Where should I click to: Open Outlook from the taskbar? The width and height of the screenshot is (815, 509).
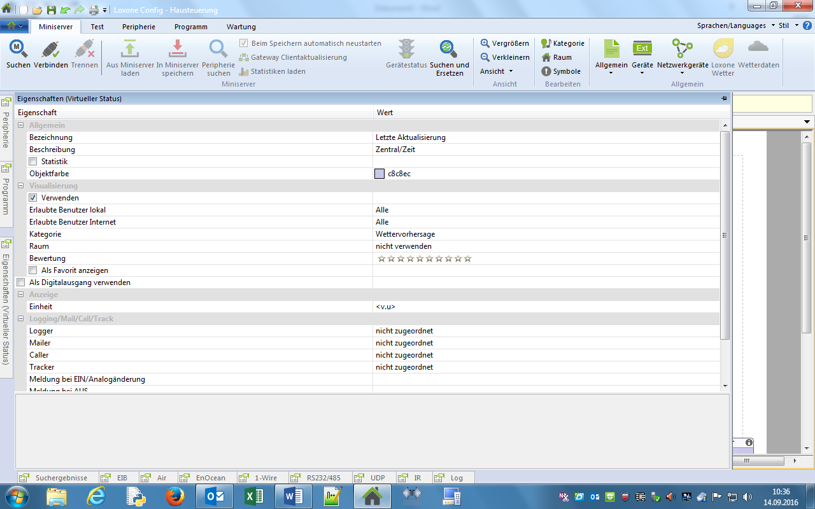point(215,496)
